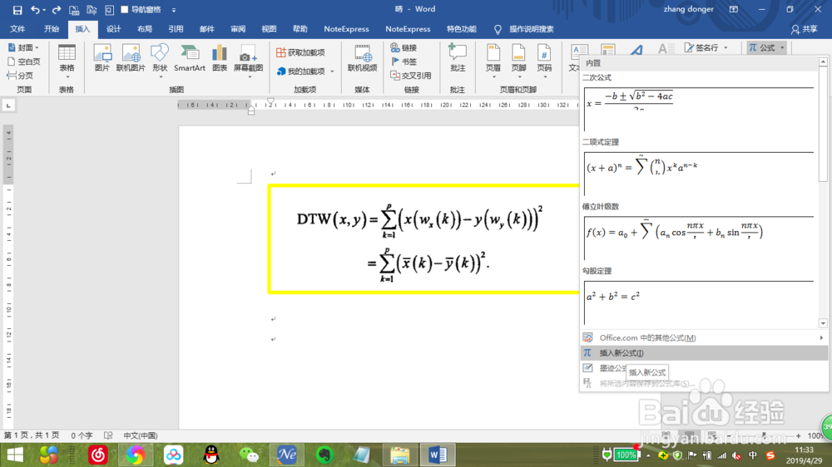Viewport: 832px width, 467px height.
Task: Open the 屏幕截图 screenshot tool
Action: coord(248,61)
